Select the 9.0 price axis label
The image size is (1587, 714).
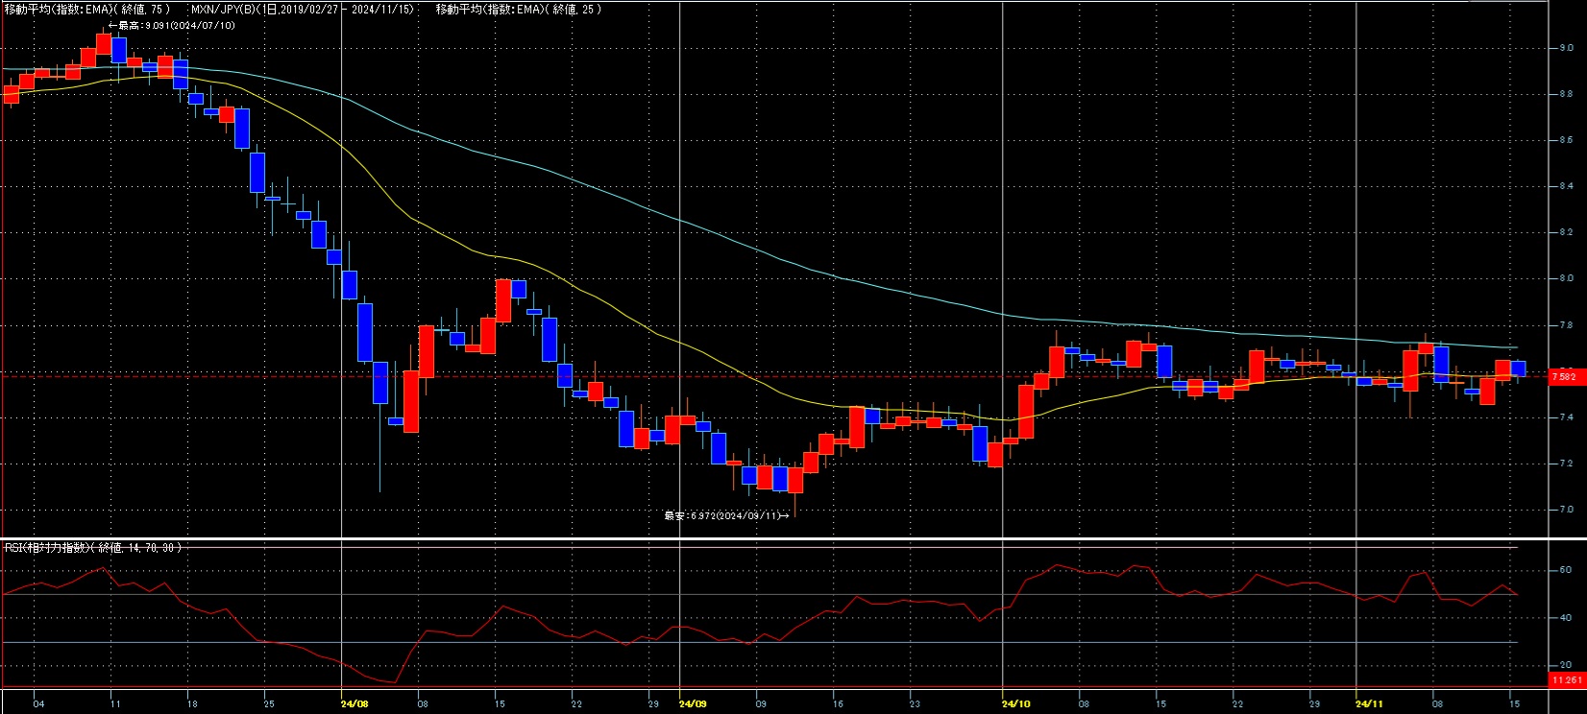coord(1566,47)
